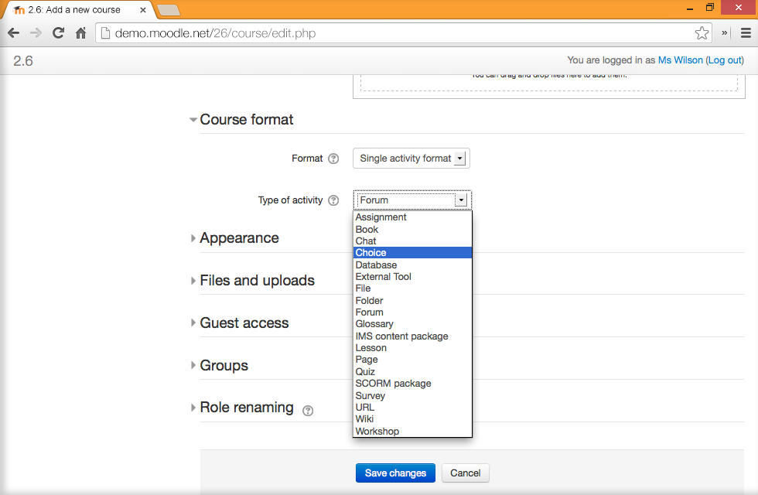Expand the Guest access section
The width and height of the screenshot is (758, 495).
244,323
